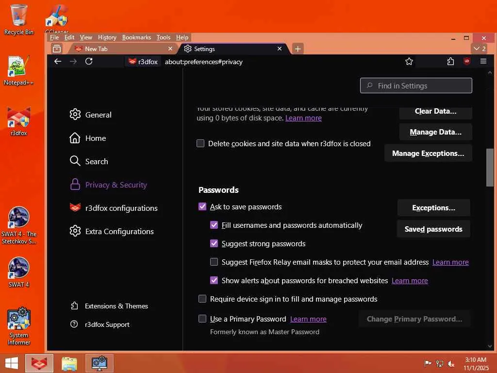This screenshot has width=497, height=373.
Task: Click the forward navigation arrow
Action: [x=73, y=62]
